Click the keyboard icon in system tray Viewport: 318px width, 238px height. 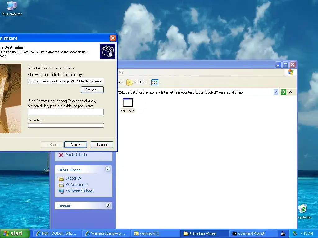pyautogui.click(x=283, y=234)
